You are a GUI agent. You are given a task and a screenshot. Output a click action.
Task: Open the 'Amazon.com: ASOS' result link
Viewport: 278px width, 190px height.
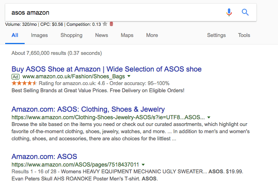click(x=44, y=157)
